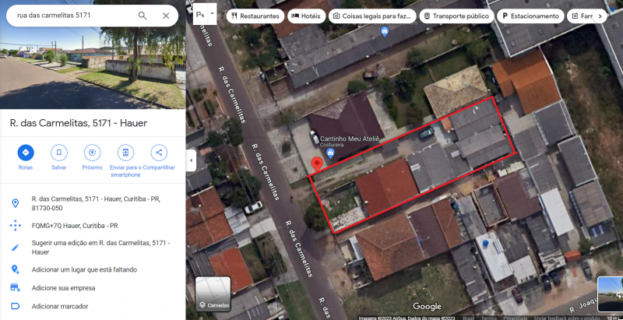Collapse the side panel arrow

191,160
